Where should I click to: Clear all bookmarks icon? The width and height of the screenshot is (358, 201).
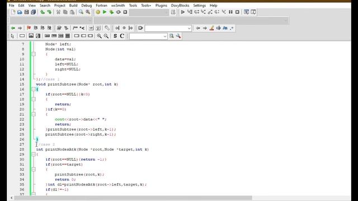pos(49,28)
